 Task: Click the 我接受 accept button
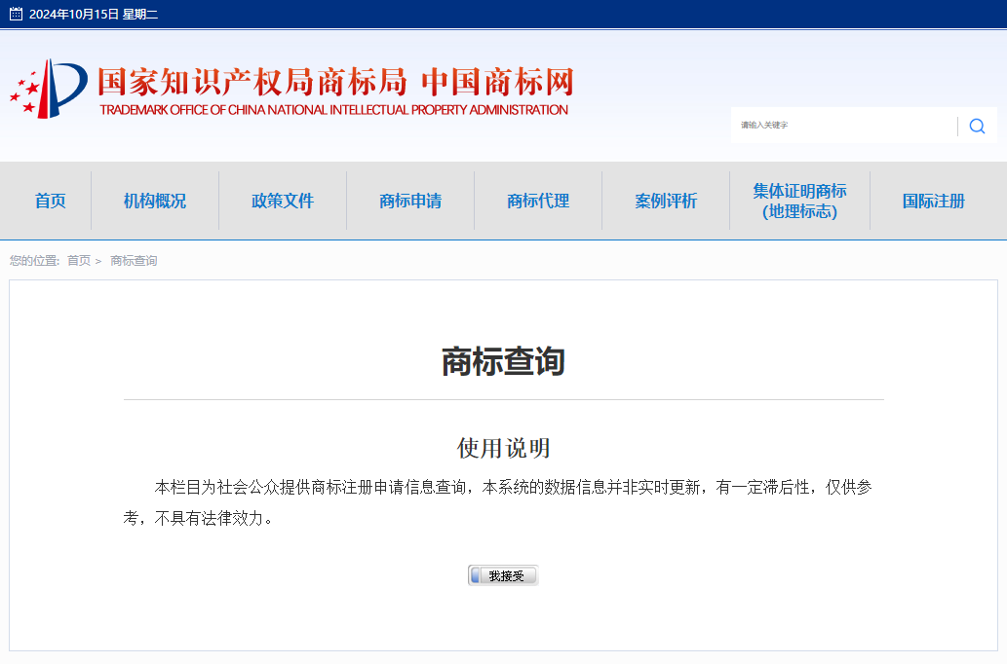point(503,575)
